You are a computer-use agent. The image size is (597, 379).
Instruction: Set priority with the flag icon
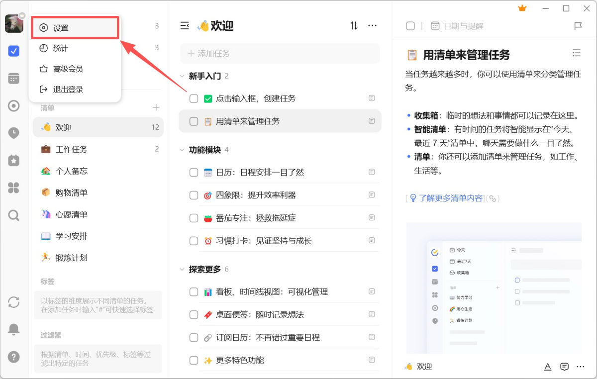(x=578, y=26)
